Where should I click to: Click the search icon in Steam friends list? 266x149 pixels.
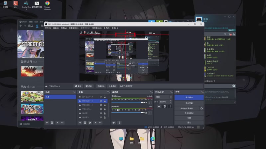(225, 34)
